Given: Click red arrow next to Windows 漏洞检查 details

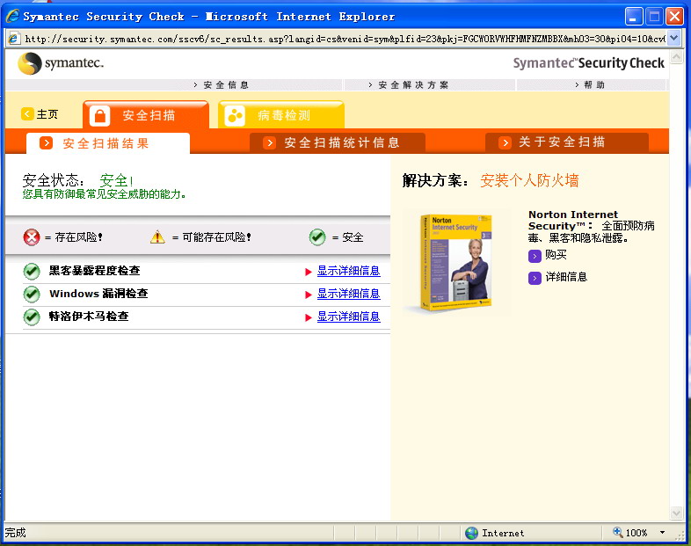Looking at the screenshot, I should point(309,295).
